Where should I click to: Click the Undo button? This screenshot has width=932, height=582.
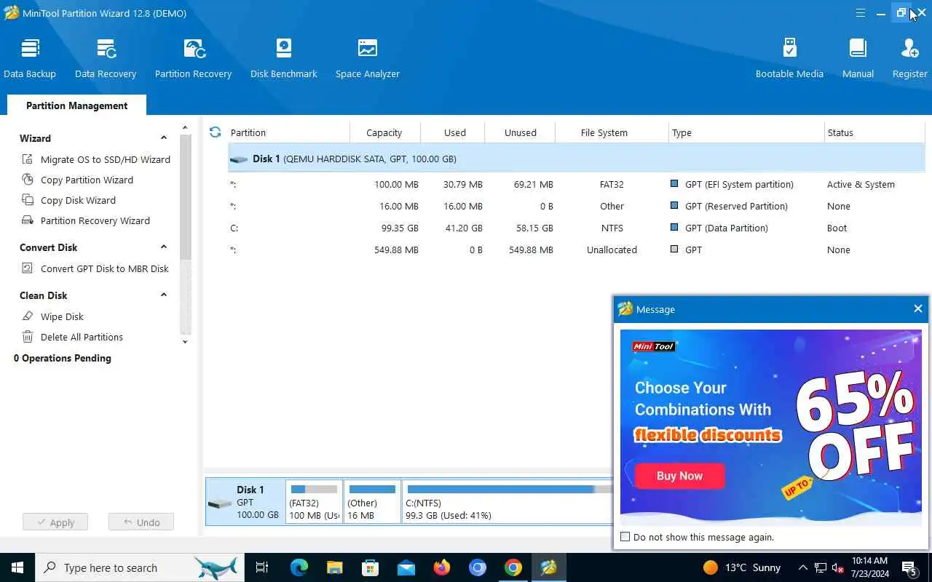point(141,522)
